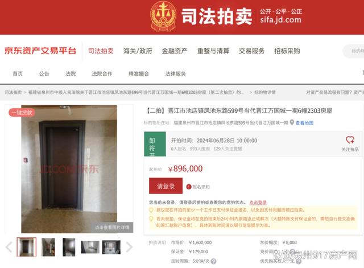Click the question mark icon beside 优先购买权人
Image resolution: width=364 pixels, height=268 pixels.
click(x=299, y=261)
